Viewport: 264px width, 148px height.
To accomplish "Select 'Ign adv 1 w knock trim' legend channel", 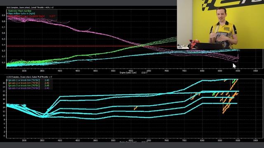I will coord(24,81).
